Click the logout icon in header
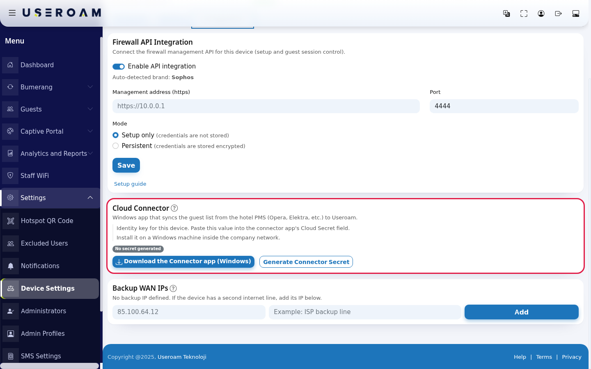The image size is (591, 369). [558, 14]
